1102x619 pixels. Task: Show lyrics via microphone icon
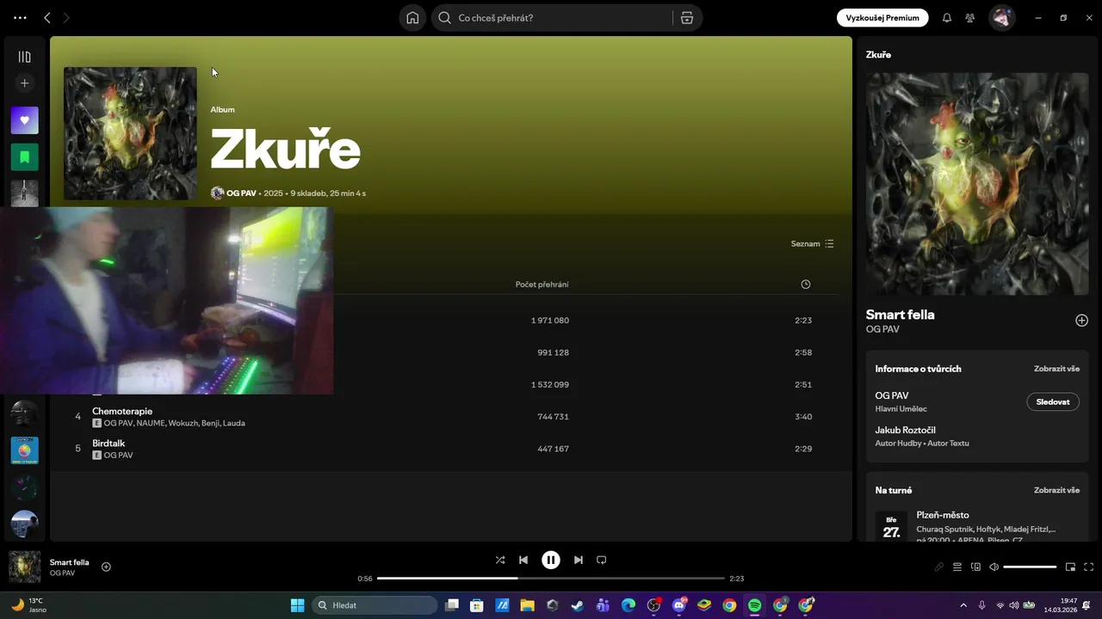(939, 567)
